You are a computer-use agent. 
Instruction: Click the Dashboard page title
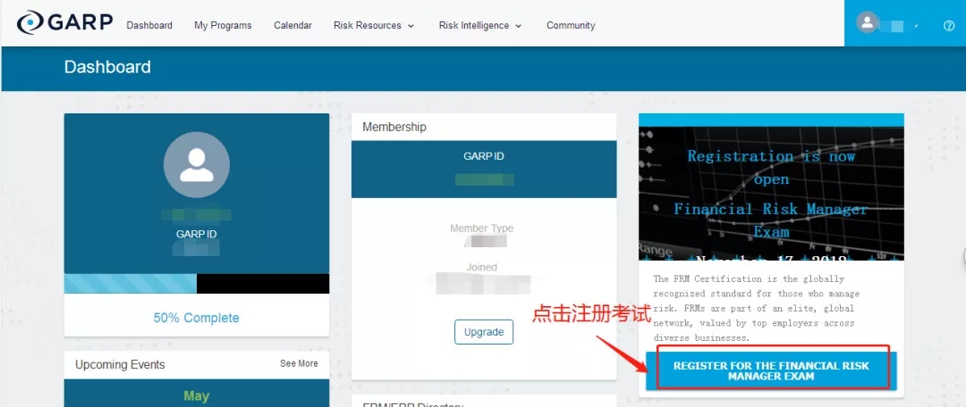107,67
